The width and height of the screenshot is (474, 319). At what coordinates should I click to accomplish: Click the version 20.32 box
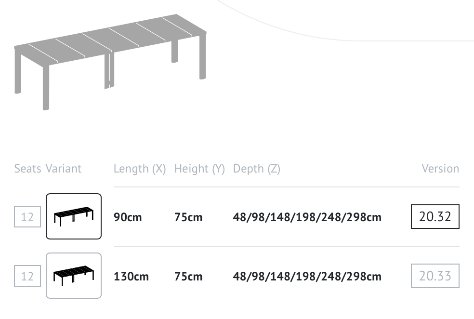tap(435, 216)
